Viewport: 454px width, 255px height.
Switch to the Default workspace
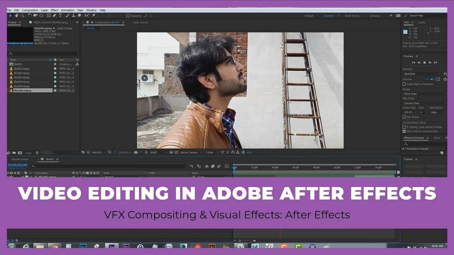pos(309,16)
